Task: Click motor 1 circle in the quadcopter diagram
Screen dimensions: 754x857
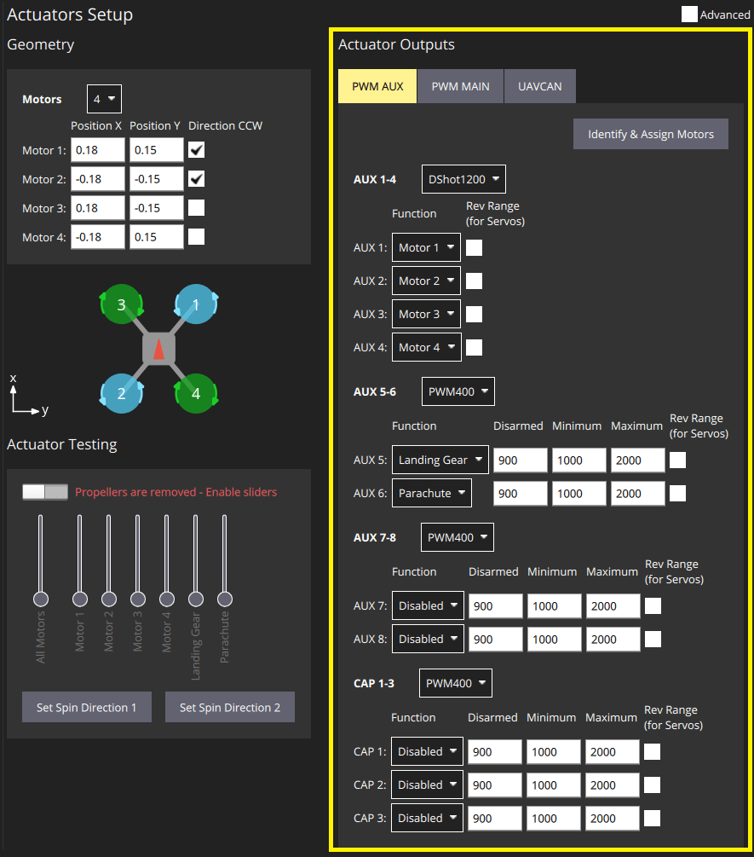Action: pyautogui.click(x=196, y=304)
